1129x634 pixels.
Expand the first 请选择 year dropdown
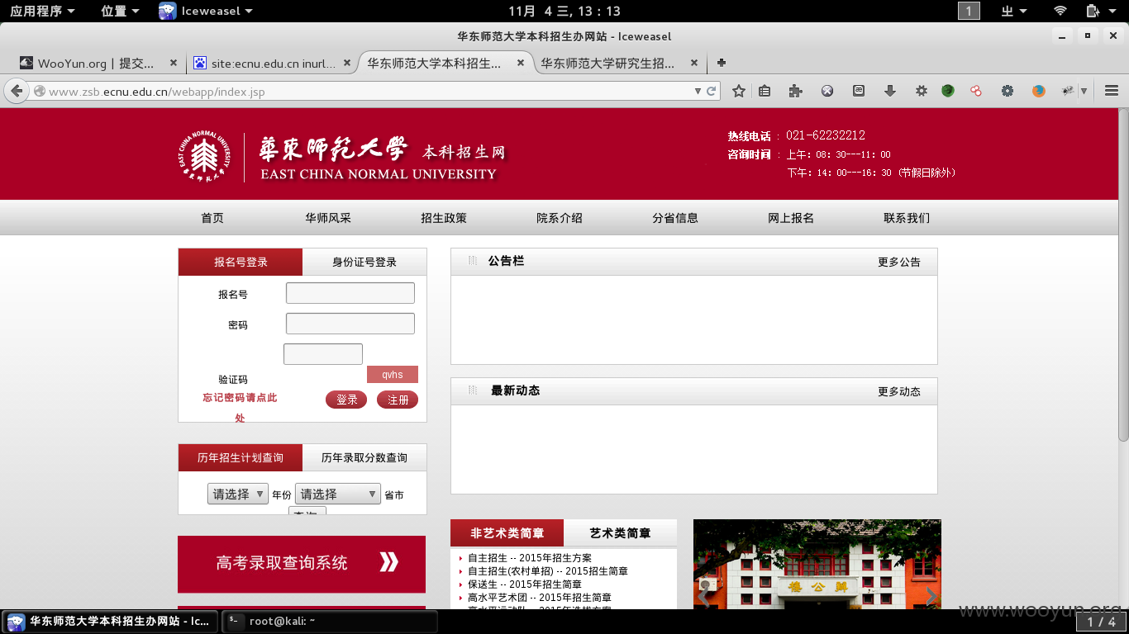[x=238, y=494]
